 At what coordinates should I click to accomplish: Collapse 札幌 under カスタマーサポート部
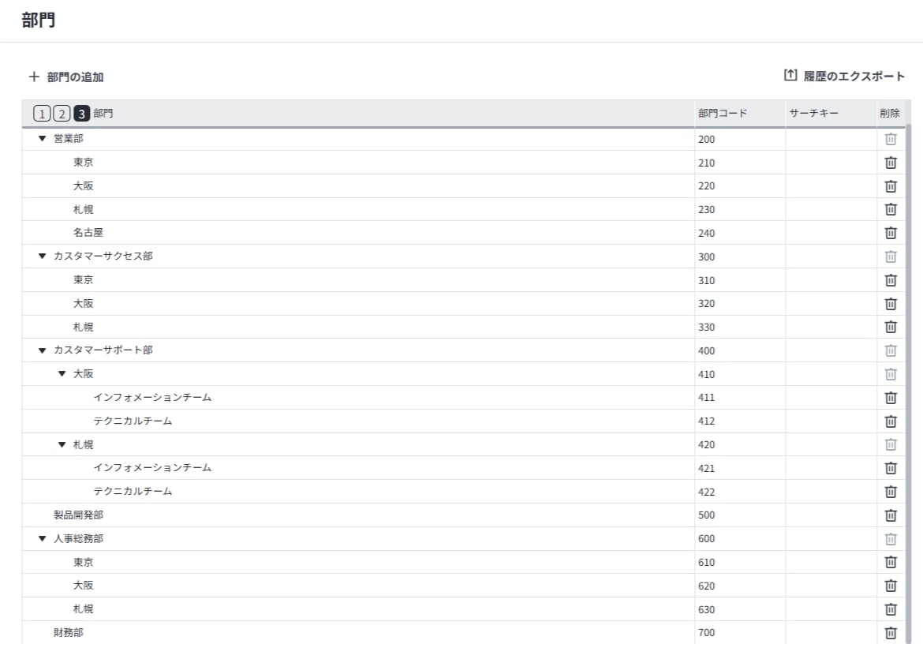coord(62,444)
